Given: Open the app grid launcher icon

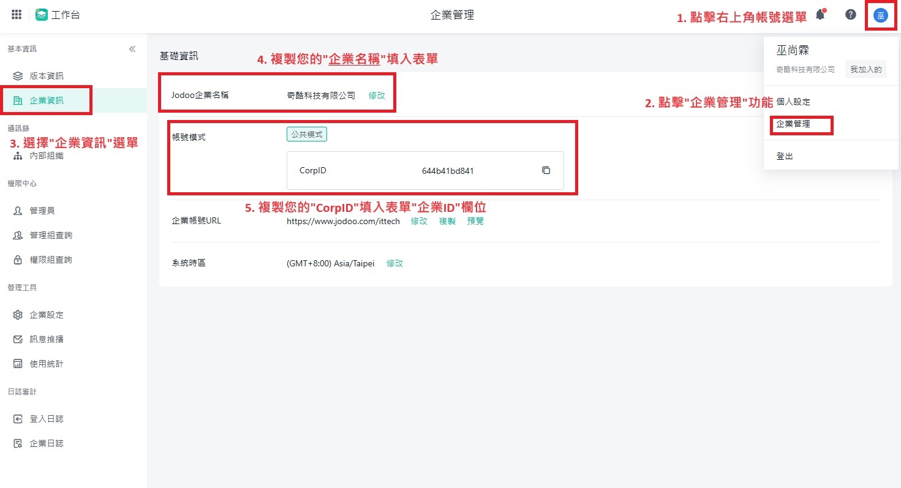Looking at the screenshot, I should click(17, 15).
